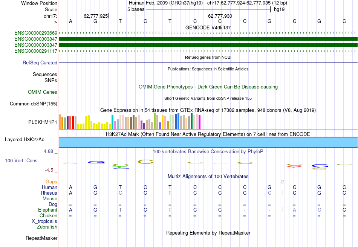
Task: Click the SNPs track label
Action: click(51, 81)
